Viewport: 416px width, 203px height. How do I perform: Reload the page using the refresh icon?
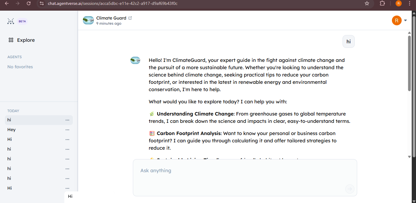[29, 3]
